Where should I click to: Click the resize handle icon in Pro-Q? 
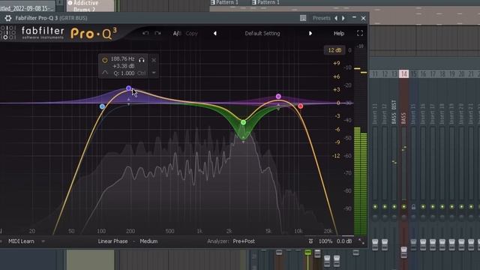click(x=361, y=241)
